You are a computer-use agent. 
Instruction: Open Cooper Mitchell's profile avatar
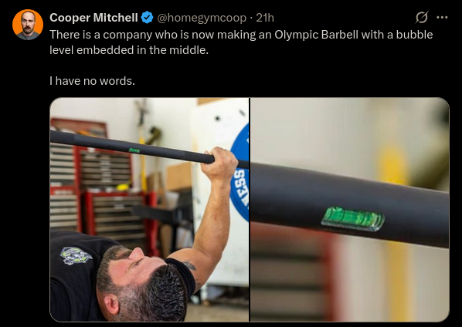coord(28,25)
